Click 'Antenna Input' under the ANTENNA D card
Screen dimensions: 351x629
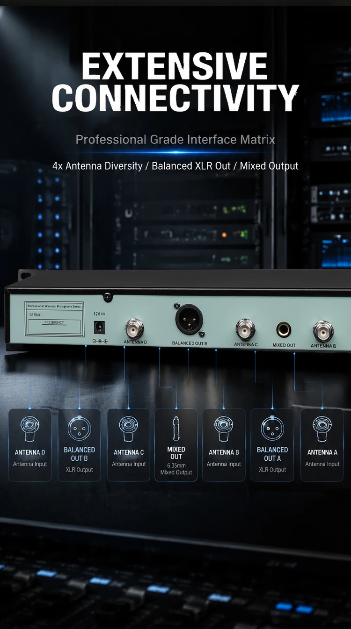click(30, 464)
